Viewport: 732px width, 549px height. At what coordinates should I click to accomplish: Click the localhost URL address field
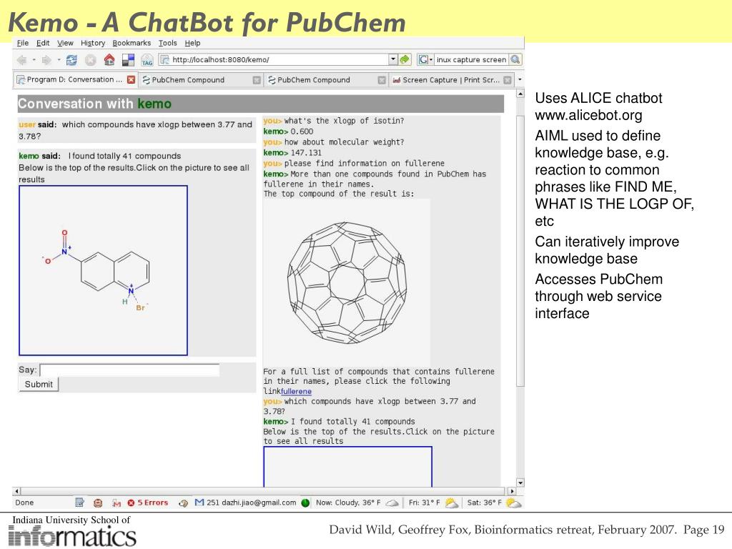coord(279,59)
